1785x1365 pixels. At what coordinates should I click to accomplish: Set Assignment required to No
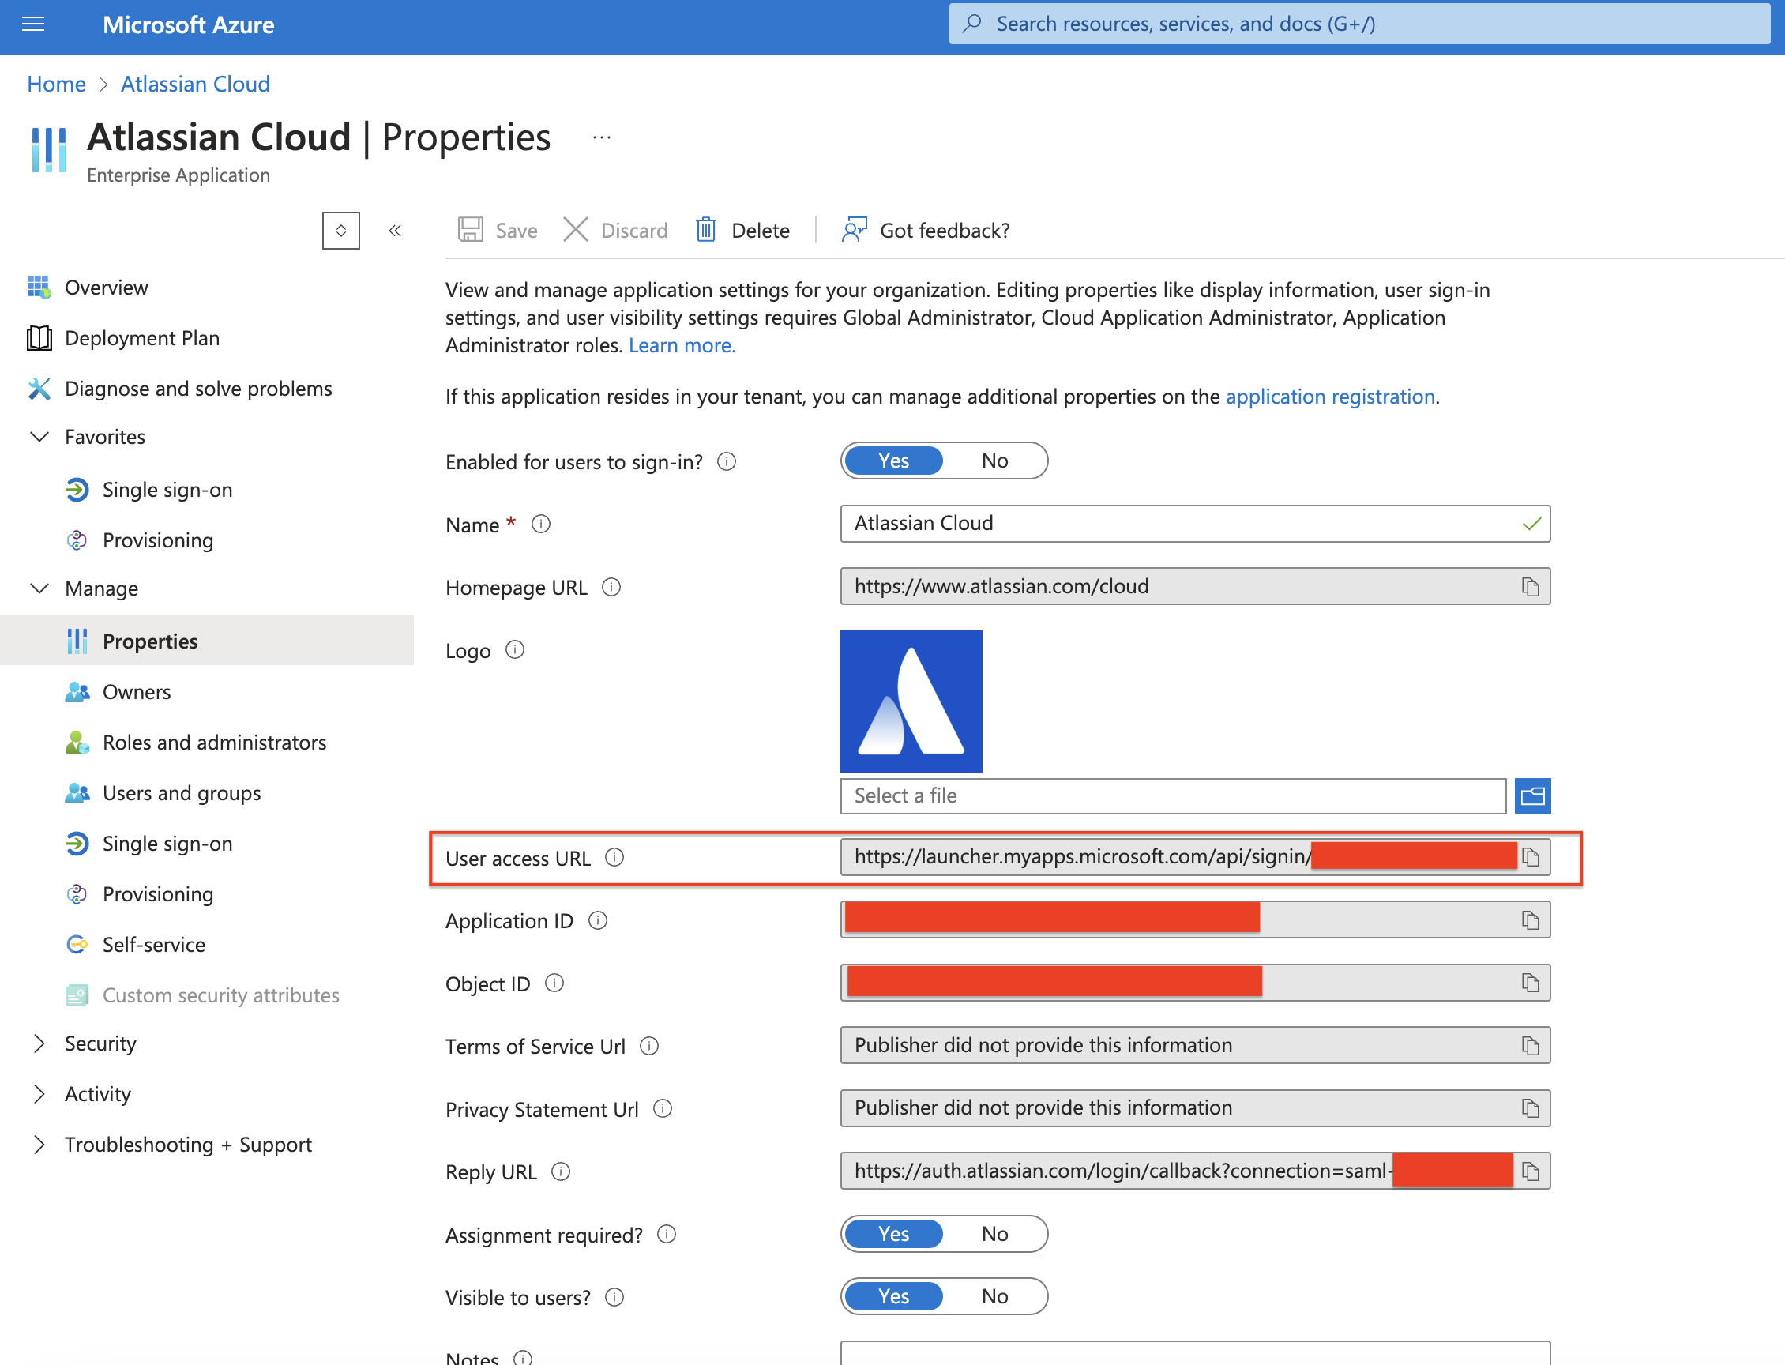point(994,1234)
